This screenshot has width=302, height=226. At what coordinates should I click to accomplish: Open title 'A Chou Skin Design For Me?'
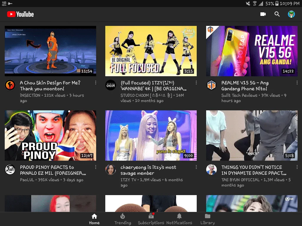50,86
